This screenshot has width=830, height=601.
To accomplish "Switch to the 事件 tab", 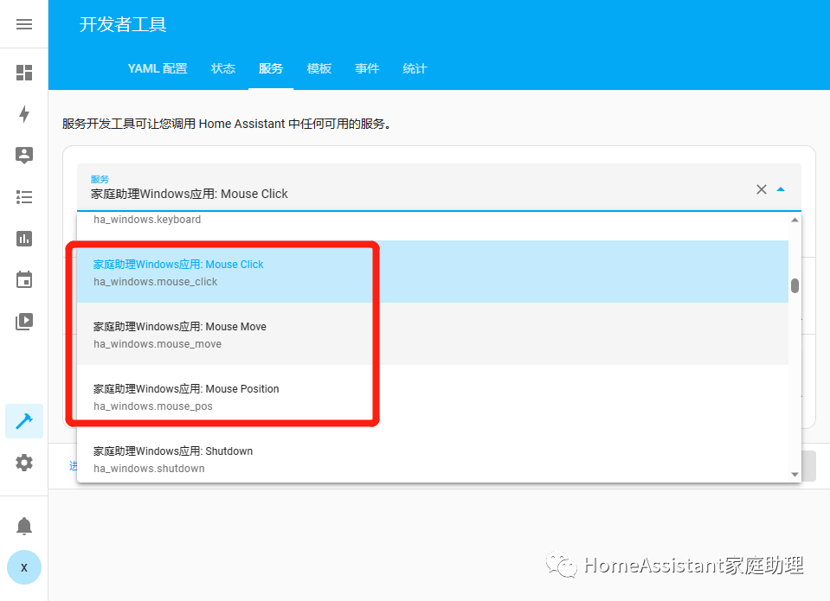I will click(367, 69).
